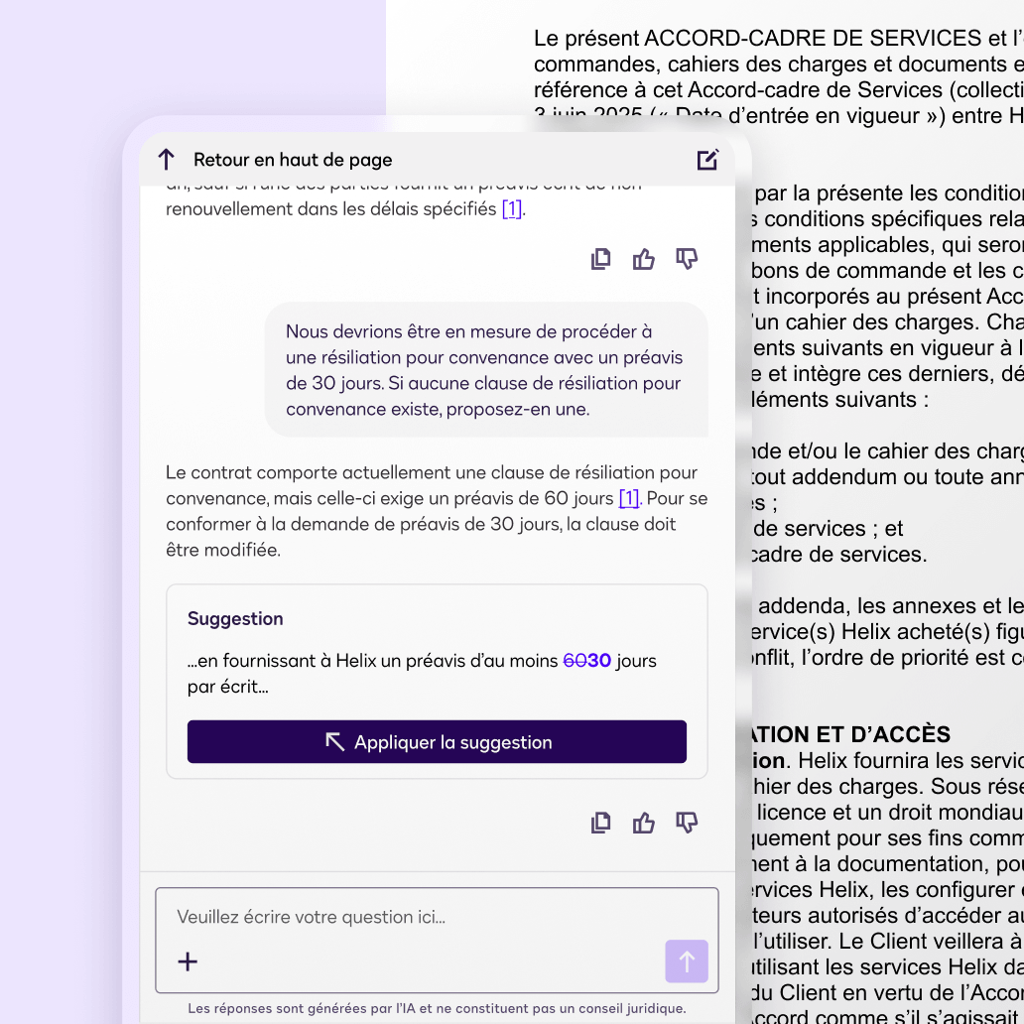Copy the second AI response using its copy icon
The width and height of the screenshot is (1024, 1024).
pos(600,823)
